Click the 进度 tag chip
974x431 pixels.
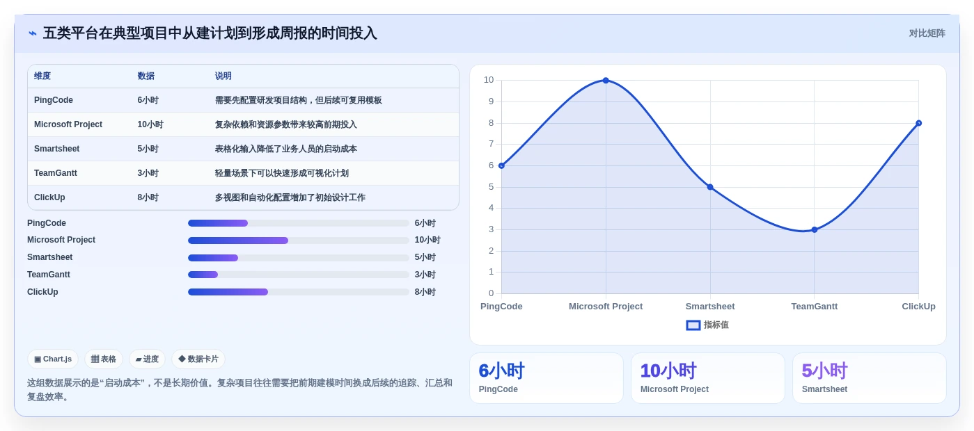tap(147, 359)
